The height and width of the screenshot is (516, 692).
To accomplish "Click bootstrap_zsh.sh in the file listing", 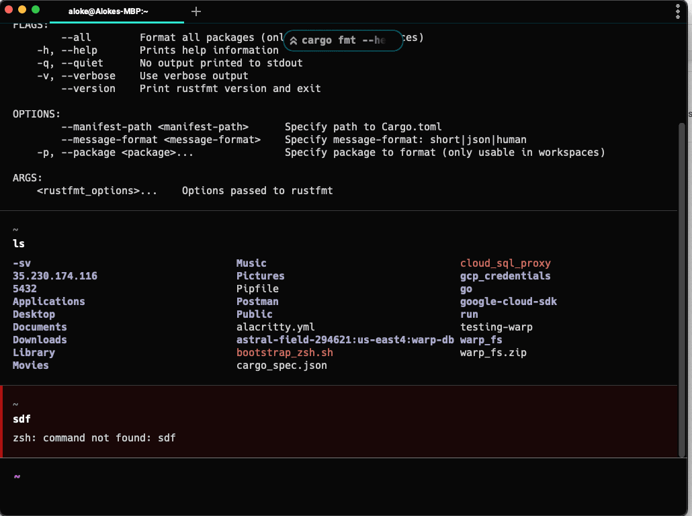I will click(284, 353).
